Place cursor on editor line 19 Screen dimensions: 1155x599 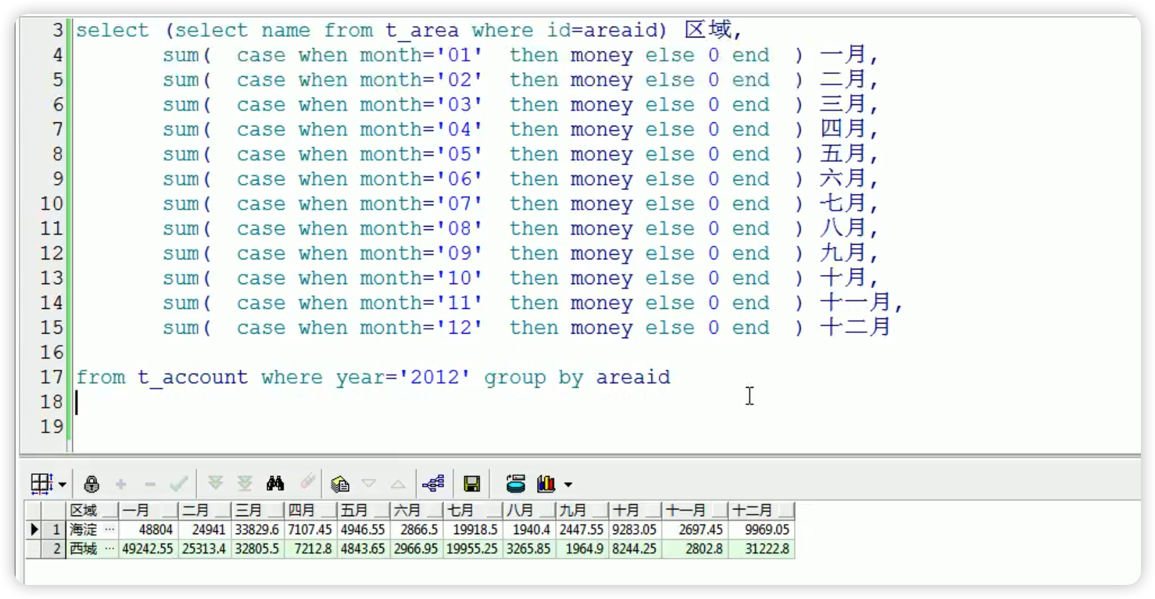tap(268, 427)
